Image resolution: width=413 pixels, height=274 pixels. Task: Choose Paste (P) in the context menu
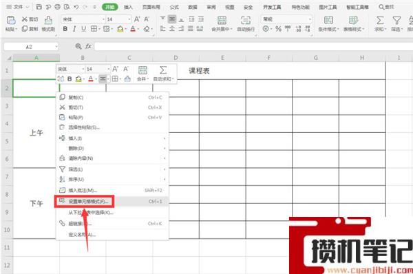112,118
